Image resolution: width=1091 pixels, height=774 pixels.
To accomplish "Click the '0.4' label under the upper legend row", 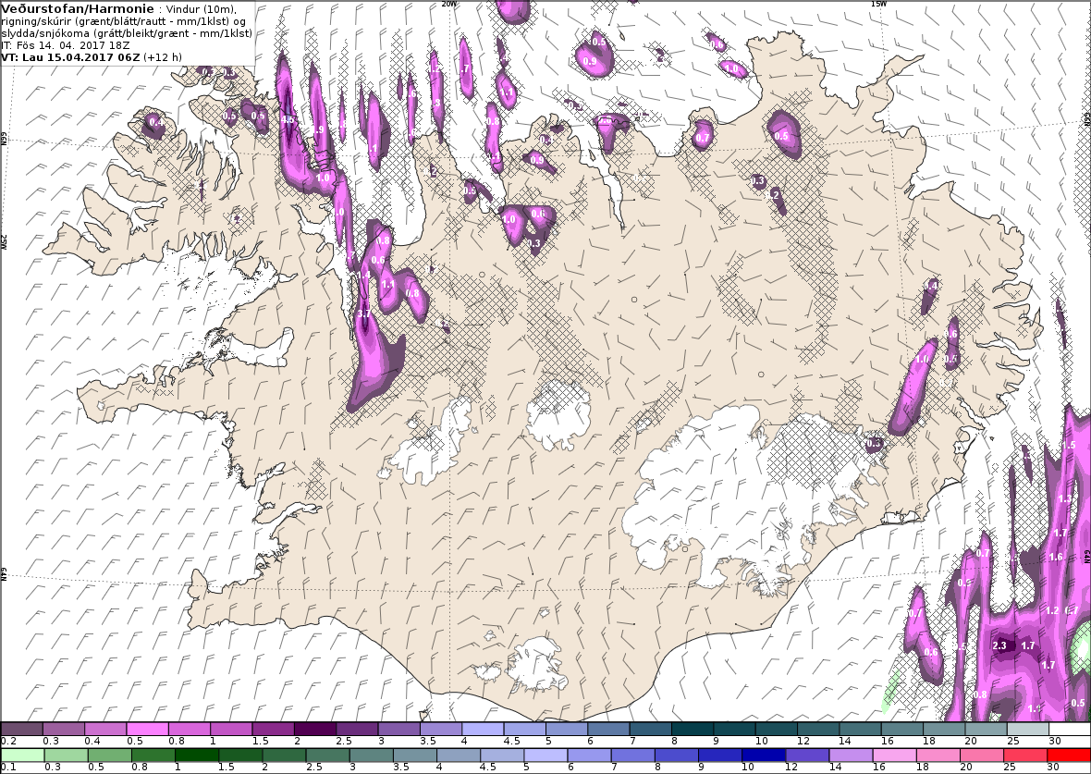I will point(92,742).
